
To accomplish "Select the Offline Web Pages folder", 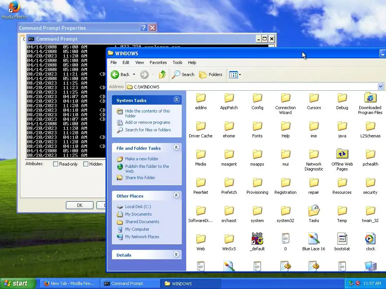I will 342,160.
